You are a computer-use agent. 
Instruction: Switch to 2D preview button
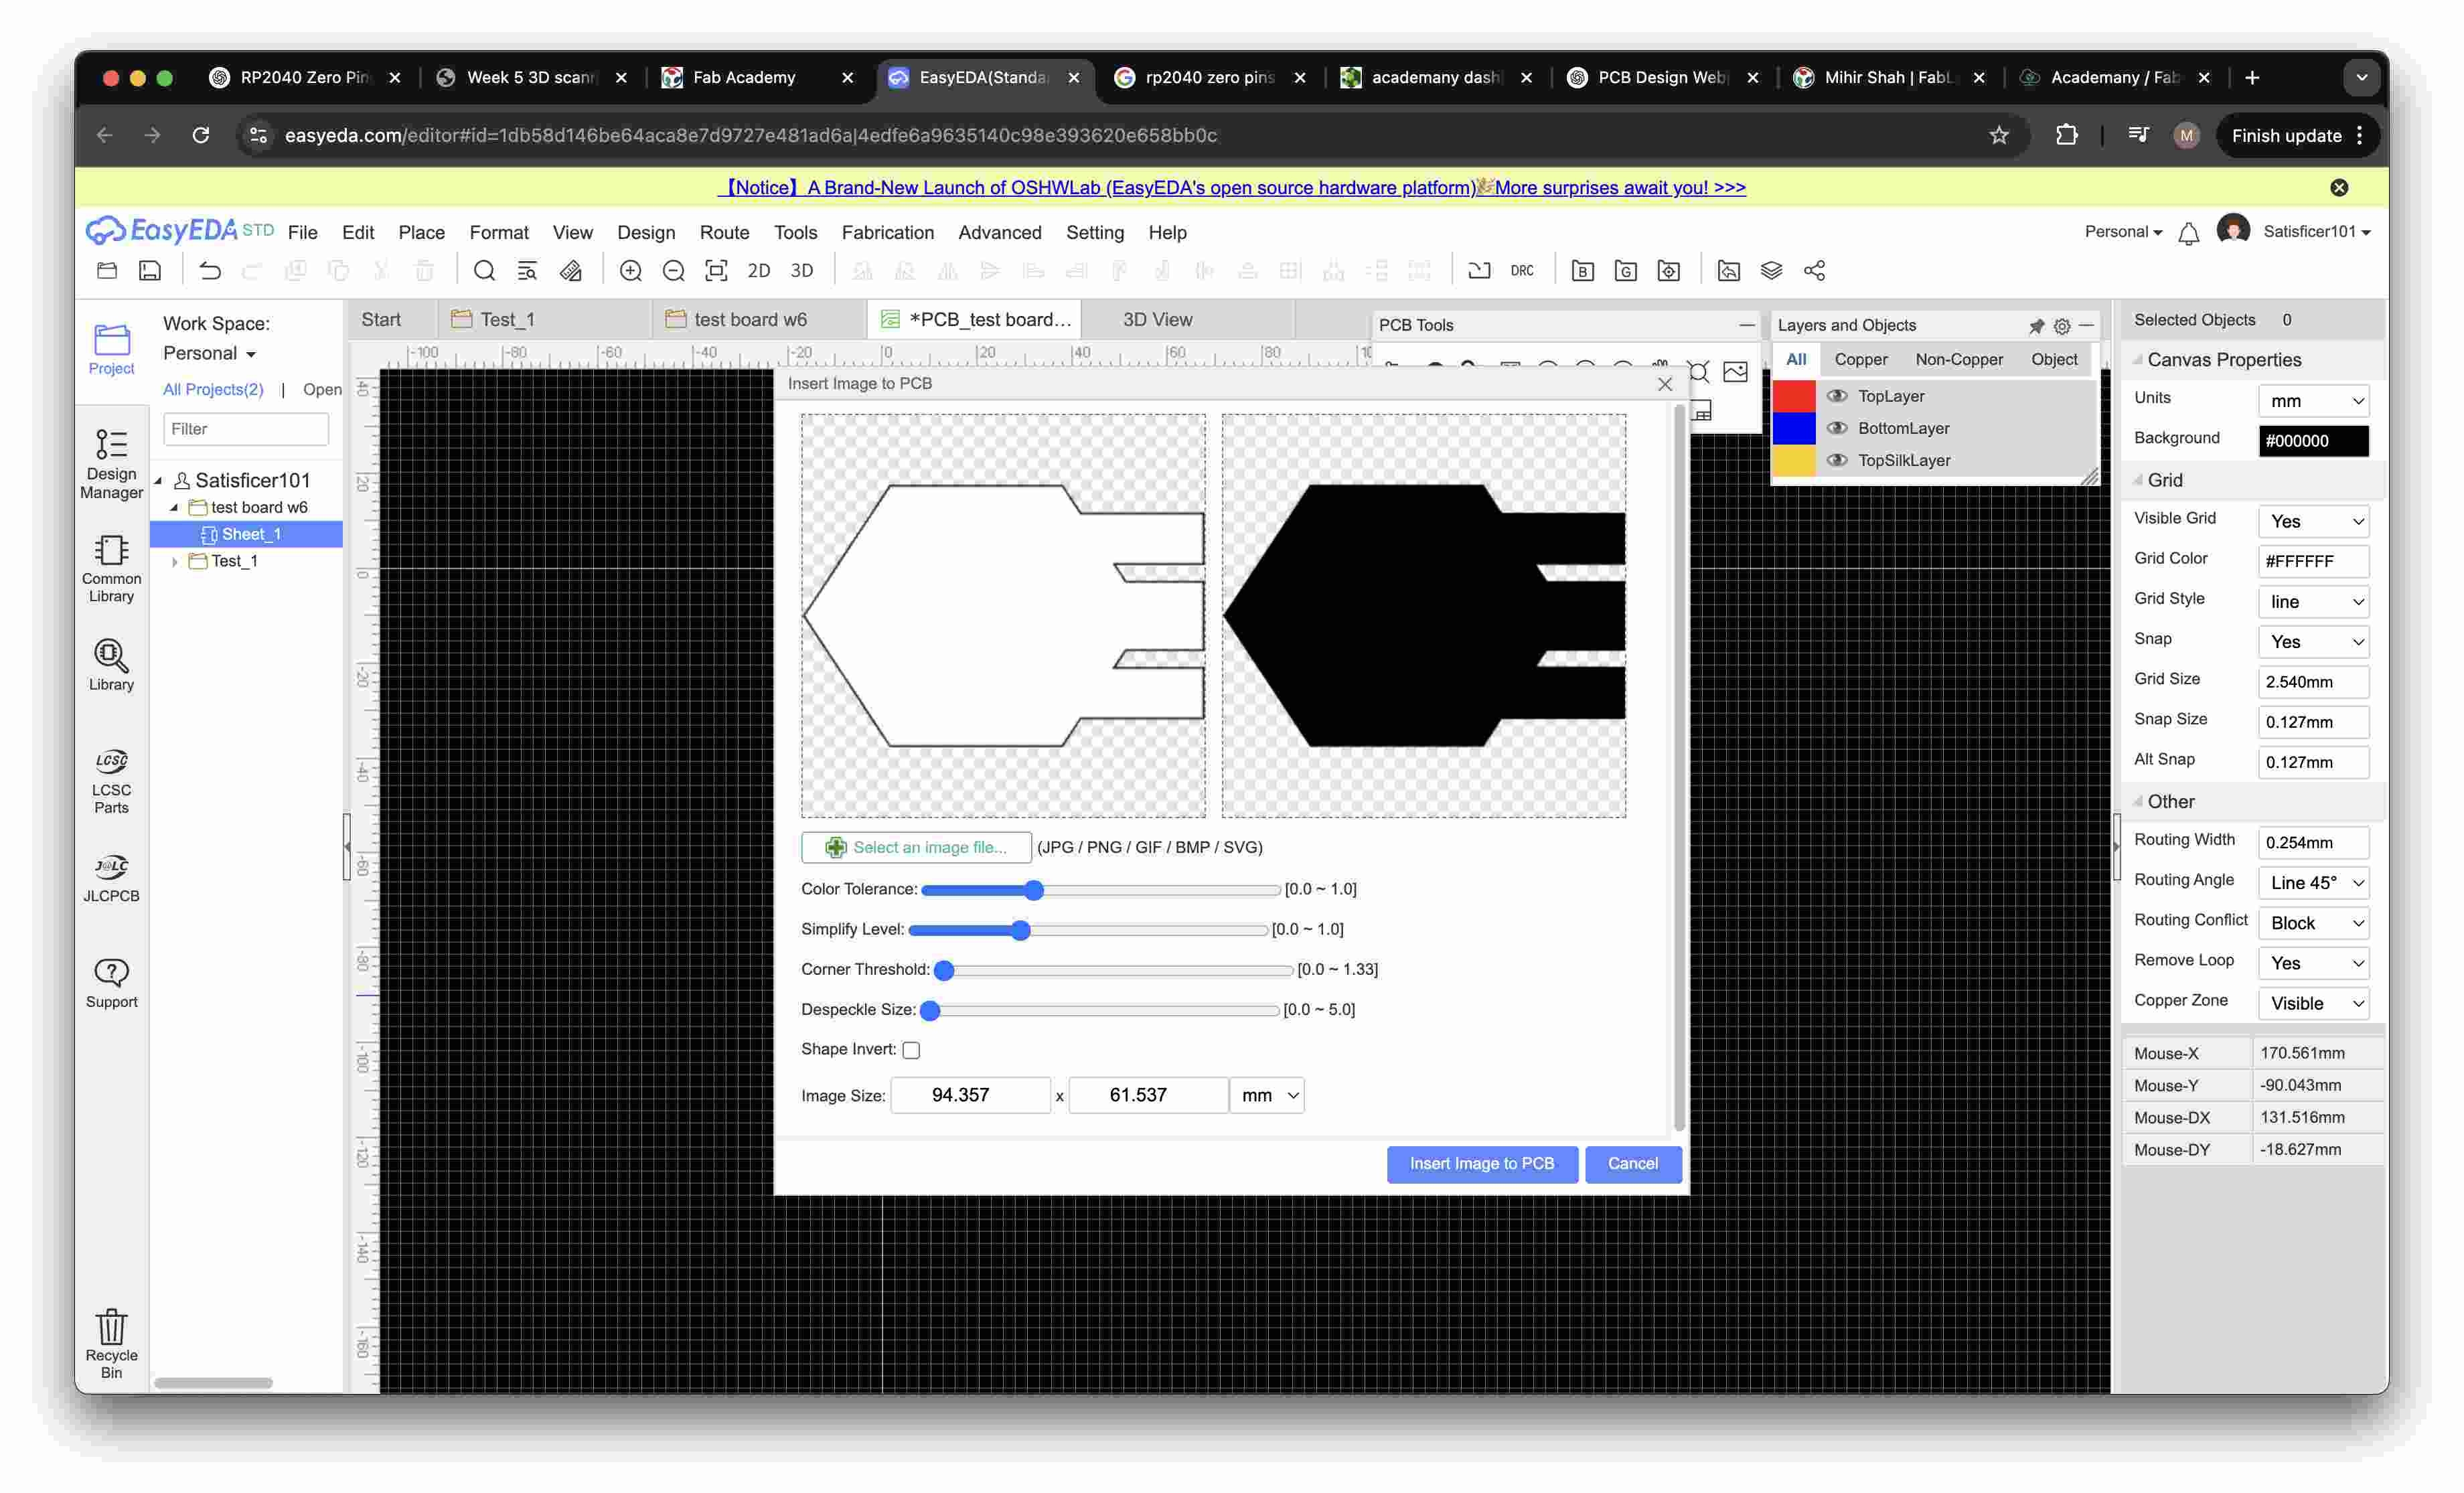pos(759,270)
